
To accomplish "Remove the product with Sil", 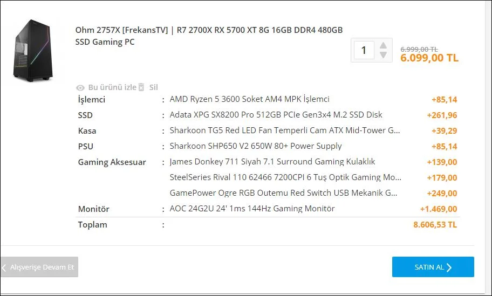I will pyautogui.click(x=153, y=87).
